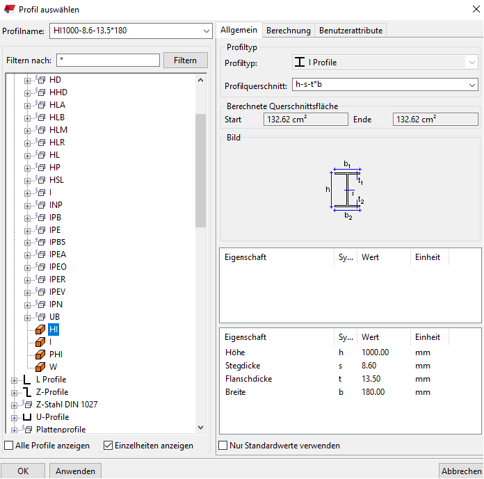This screenshot has height=479, width=484.
Task: Expand the IPEV tree node
Action: (x=28, y=293)
